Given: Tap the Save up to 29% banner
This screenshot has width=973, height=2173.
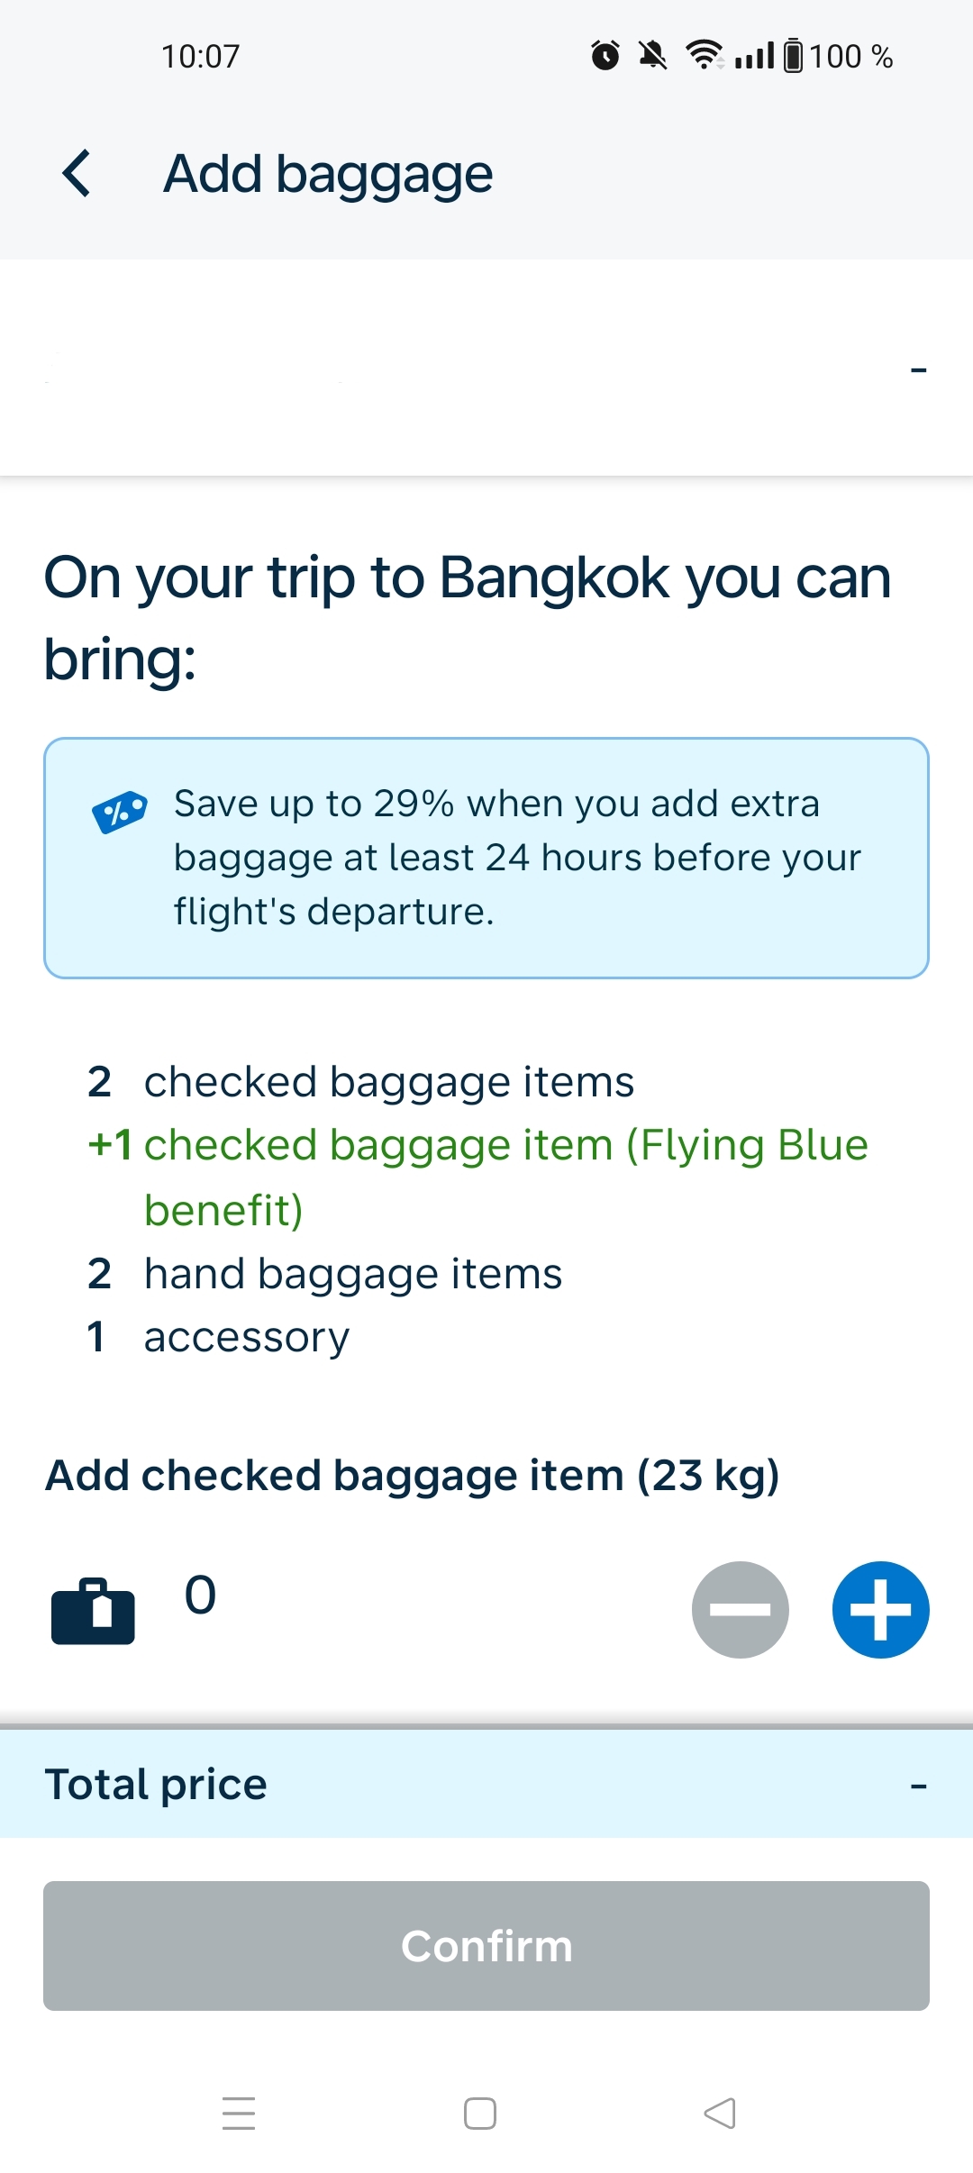Looking at the screenshot, I should [486, 858].
